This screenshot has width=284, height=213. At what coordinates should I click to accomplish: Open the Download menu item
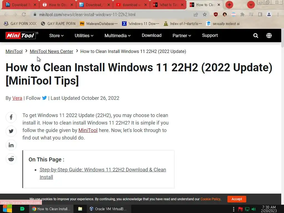click(152, 35)
